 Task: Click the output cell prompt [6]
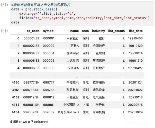[x=5, y=31]
